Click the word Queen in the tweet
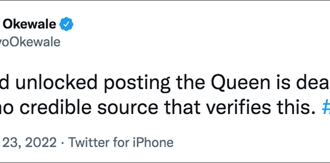Image resolution: width=330 pixels, height=163 pixels. (x=241, y=82)
